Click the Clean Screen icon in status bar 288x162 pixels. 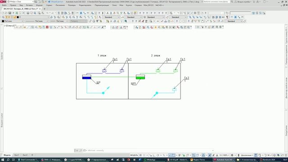282,155
